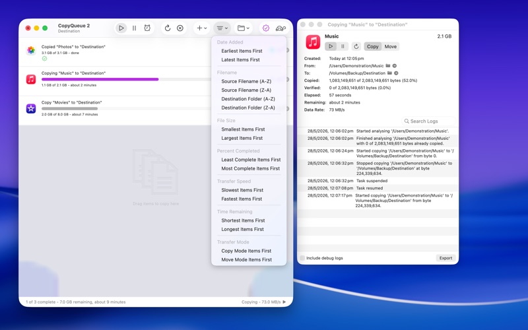Restart the Music task with circular arrow
The height and width of the screenshot is (330, 528).
coord(356,46)
